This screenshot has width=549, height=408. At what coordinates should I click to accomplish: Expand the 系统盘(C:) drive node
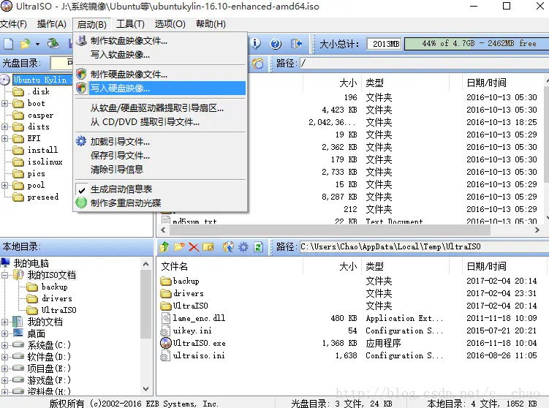(x=4, y=345)
